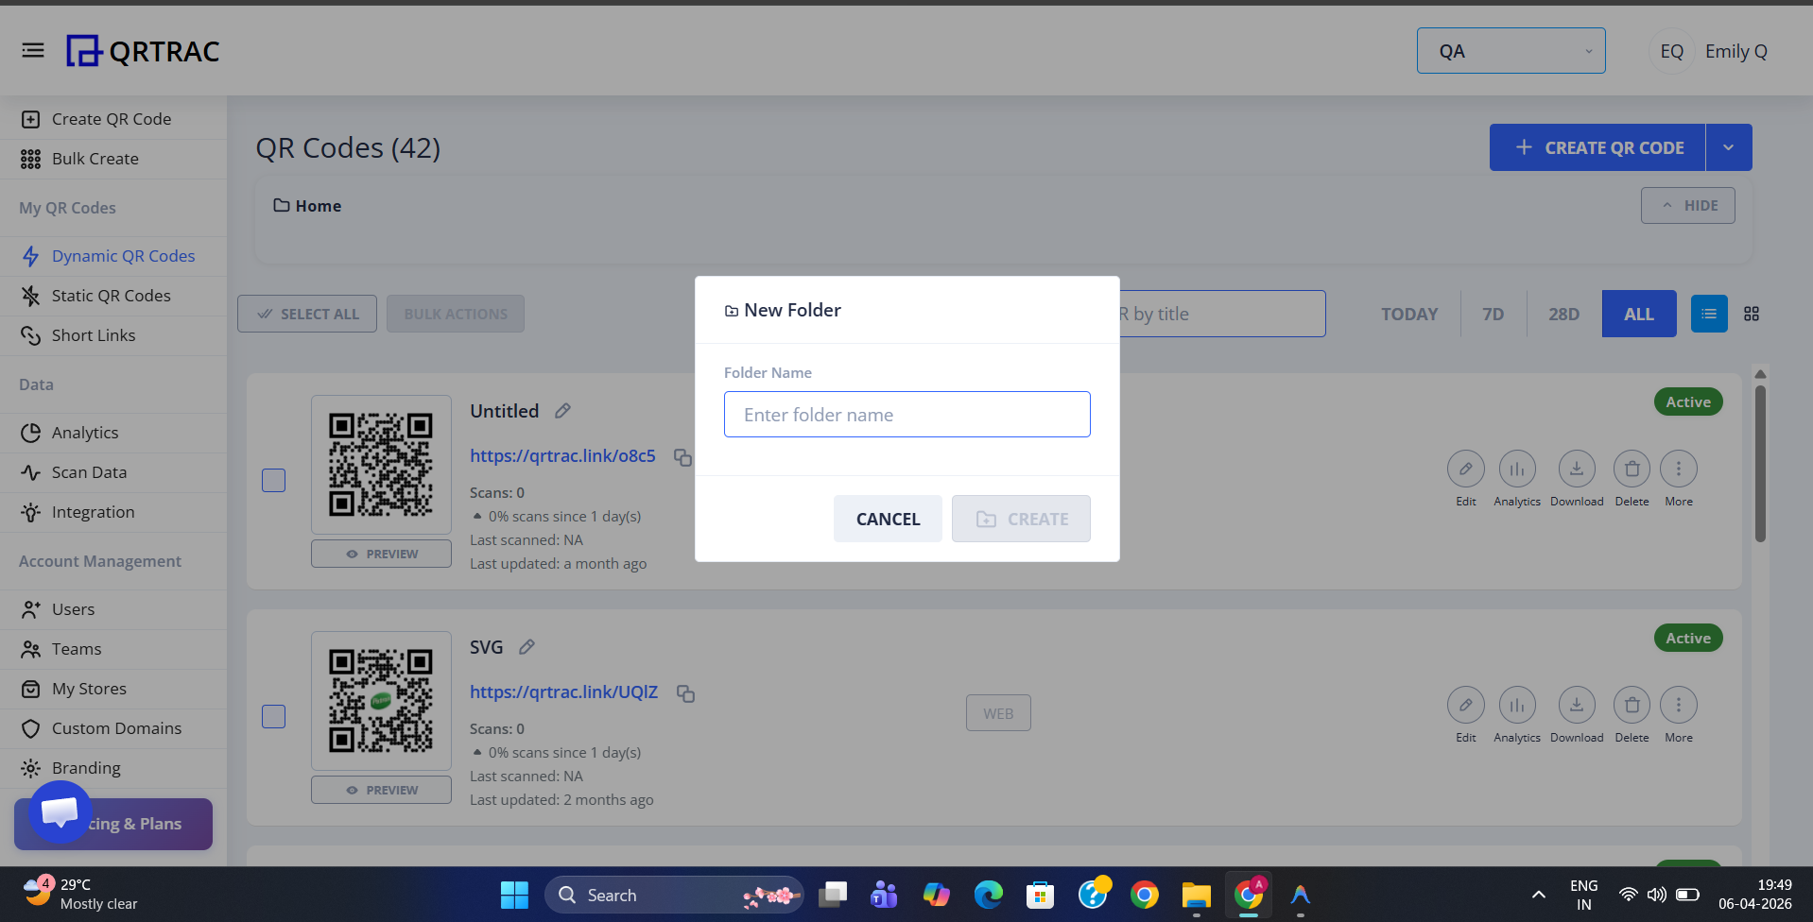Preview the SVG QR code
This screenshot has width=1813, height=922.
(381, 789)
